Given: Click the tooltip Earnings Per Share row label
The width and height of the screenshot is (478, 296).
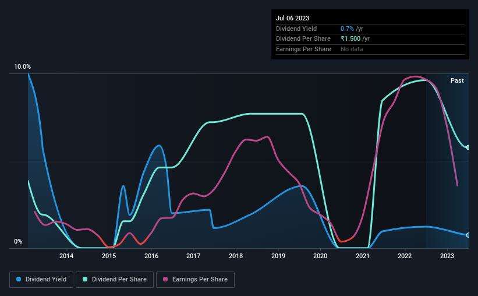Looking at the screenshot, I should point(303,49).
